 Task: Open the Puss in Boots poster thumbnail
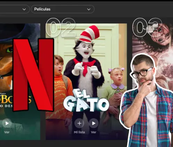(x=20, y=82)
